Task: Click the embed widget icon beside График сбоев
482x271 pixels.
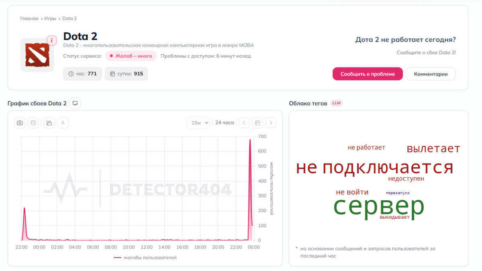Action: point(75,103)
